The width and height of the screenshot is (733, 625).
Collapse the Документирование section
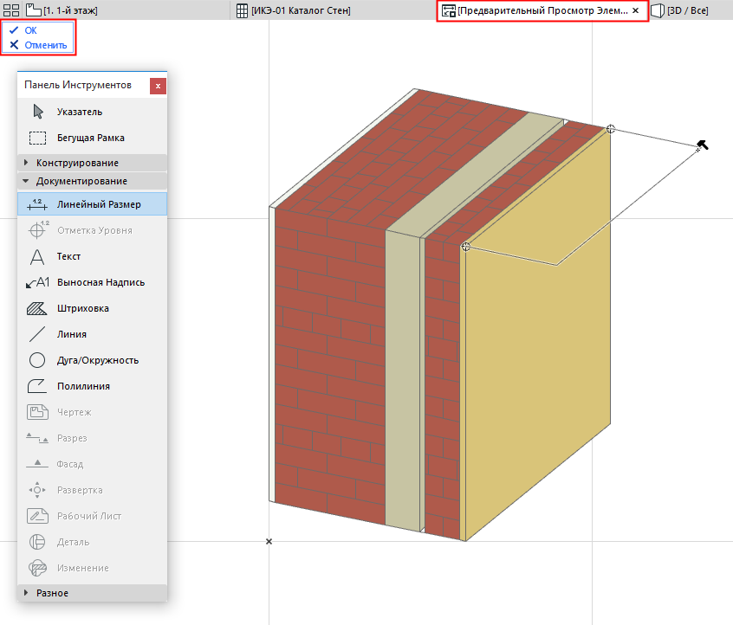pyautogui.click(x=92, y=181)
